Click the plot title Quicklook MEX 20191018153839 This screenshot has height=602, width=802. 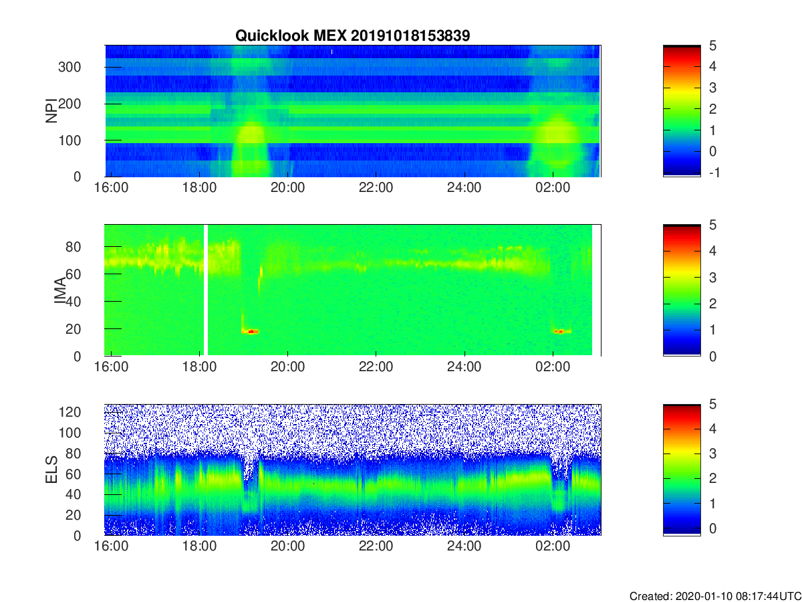click(x=352, y=36)
